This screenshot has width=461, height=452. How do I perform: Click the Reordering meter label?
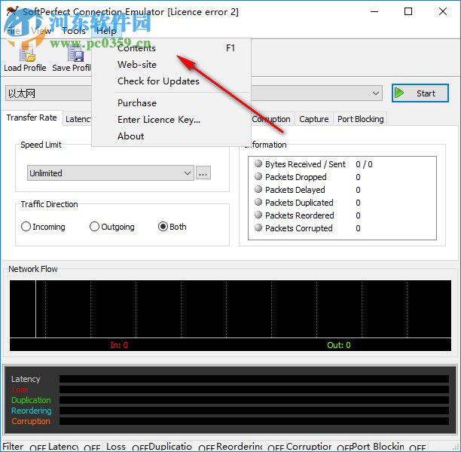(x=32, y=411)
